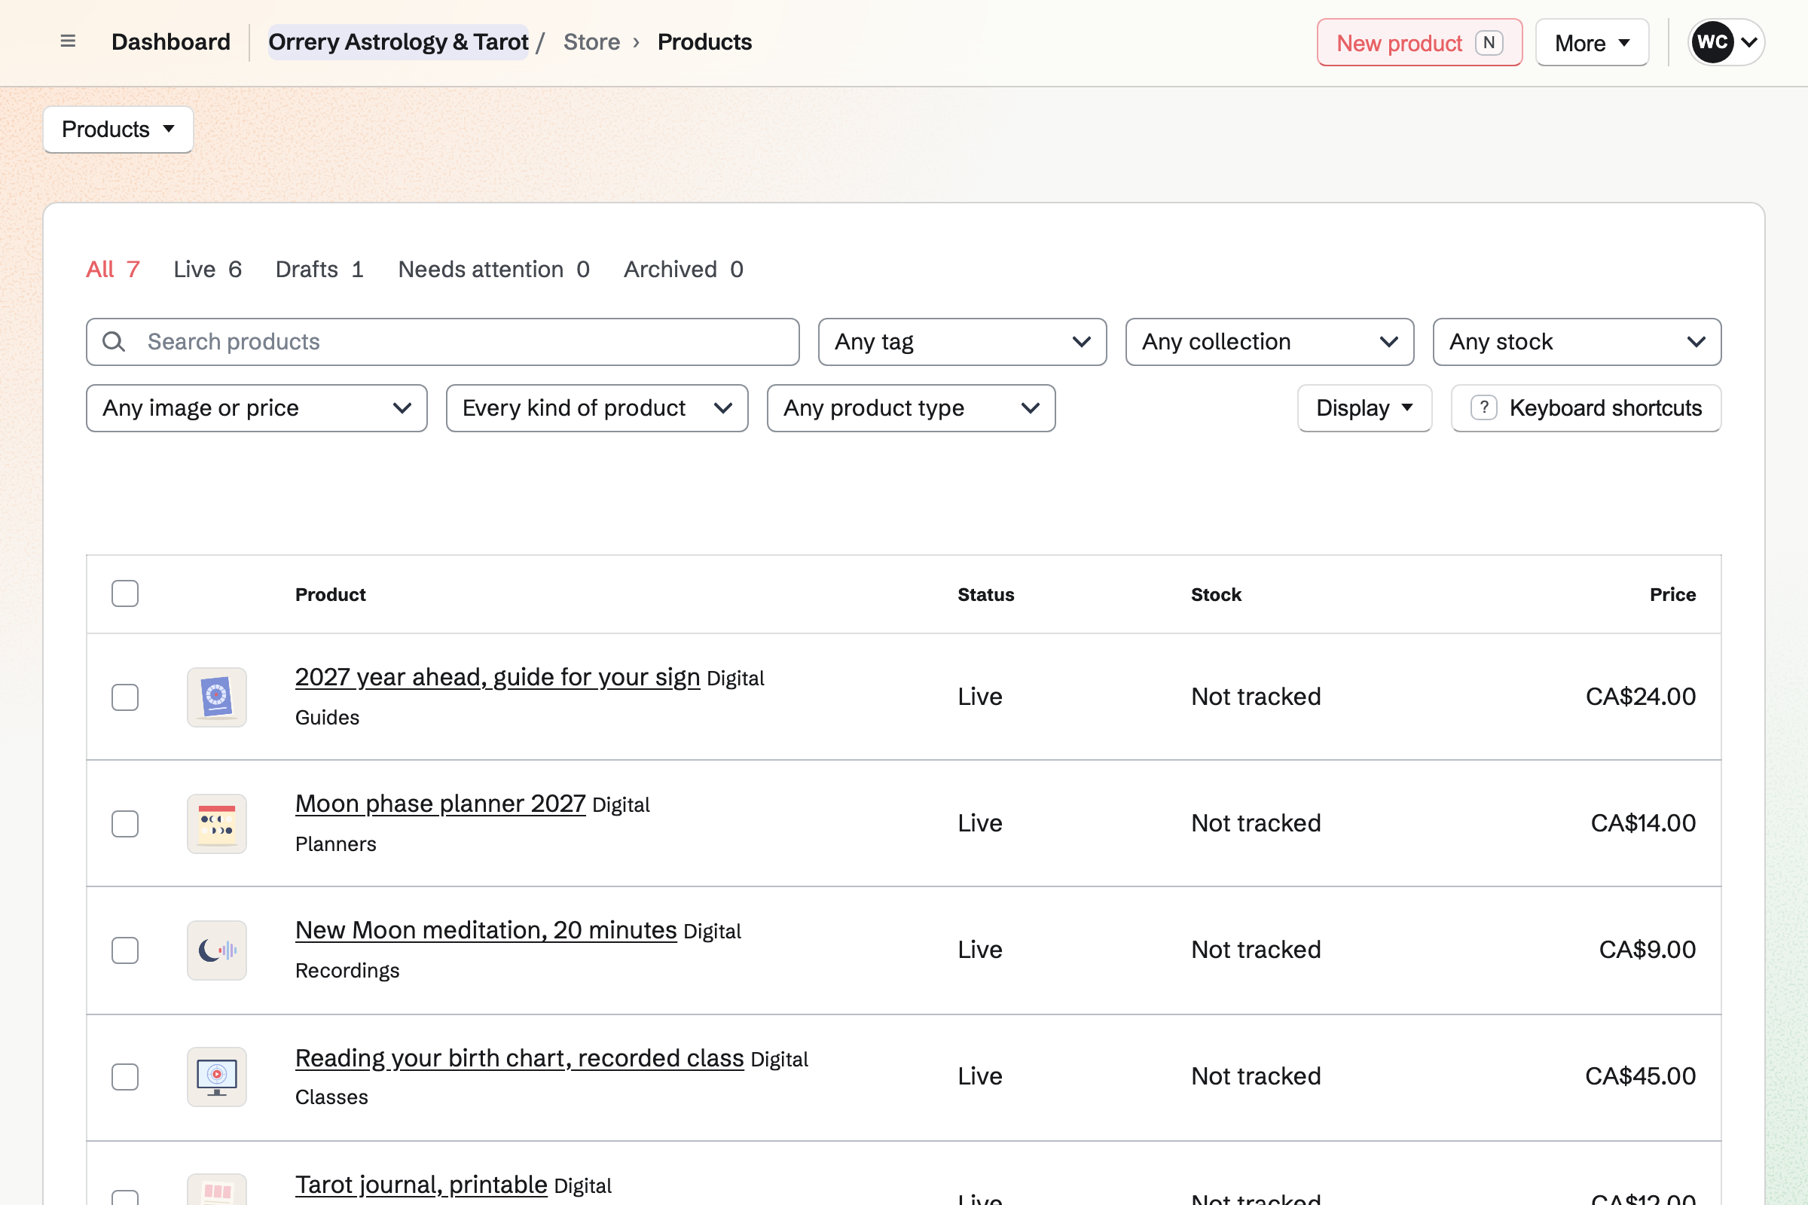Open the WC account avatar menu
1808x1205 pixels.
pos(1726,42)
